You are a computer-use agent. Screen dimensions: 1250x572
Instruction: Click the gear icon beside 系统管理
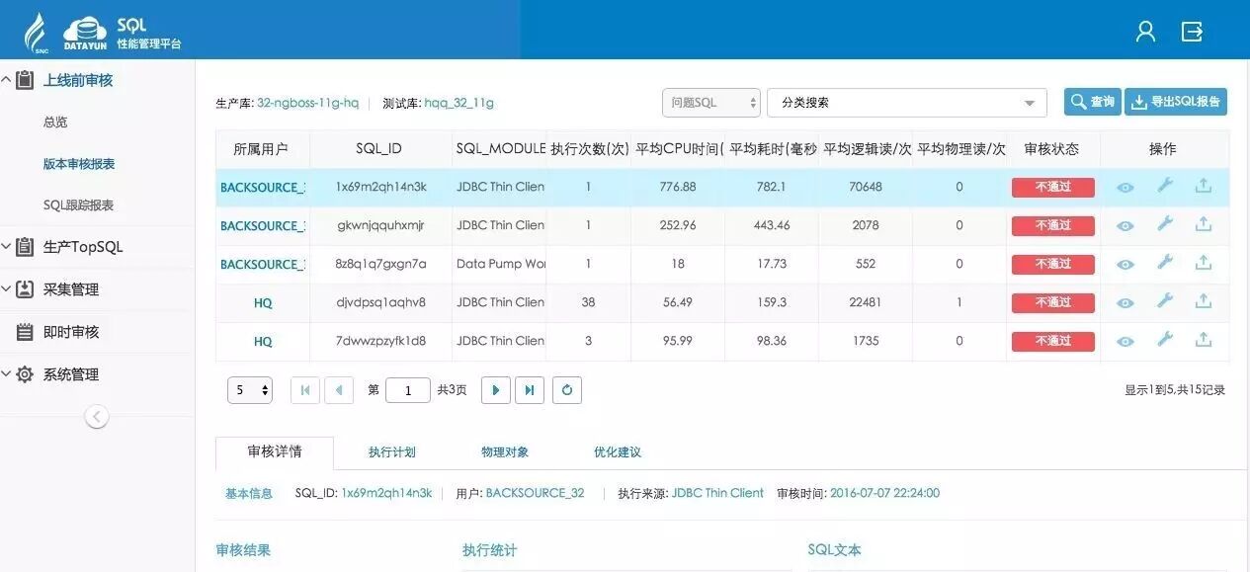coord(25,374)
